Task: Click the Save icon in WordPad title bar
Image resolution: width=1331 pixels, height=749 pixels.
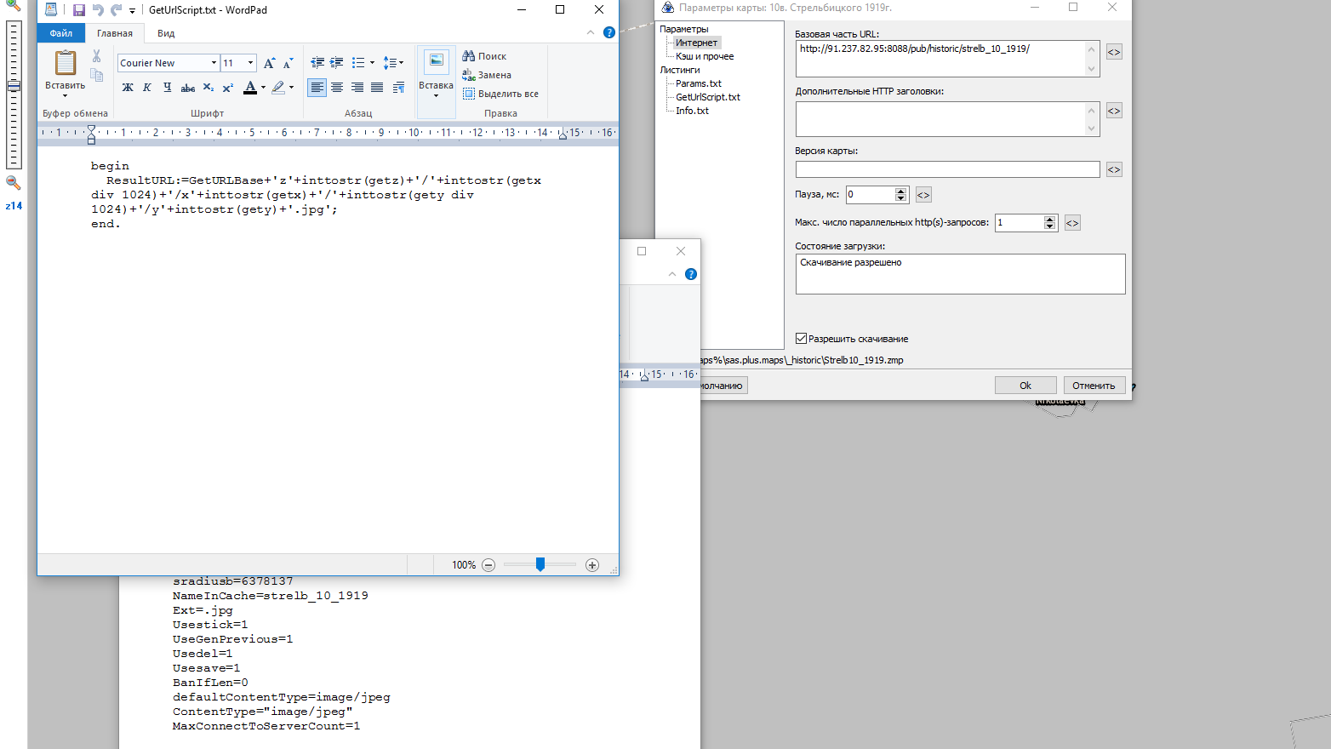Action: (x=78, y=10)
